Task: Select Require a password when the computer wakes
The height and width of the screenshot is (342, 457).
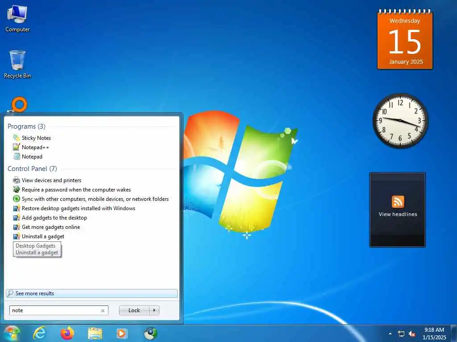Action: tap(76, 190)
